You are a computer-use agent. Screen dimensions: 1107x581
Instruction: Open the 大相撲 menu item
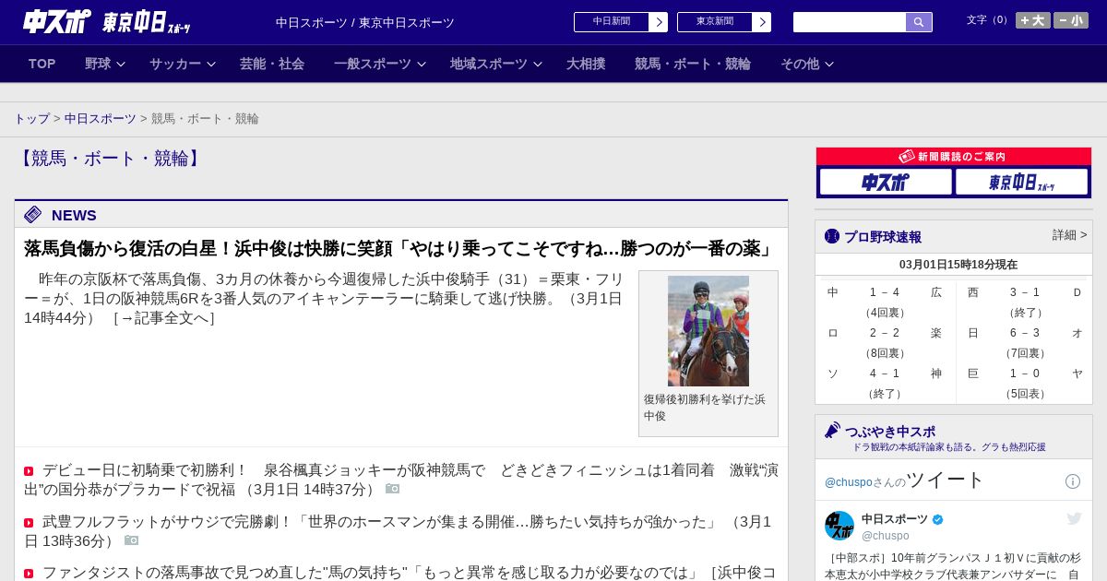tap(586, 64)
